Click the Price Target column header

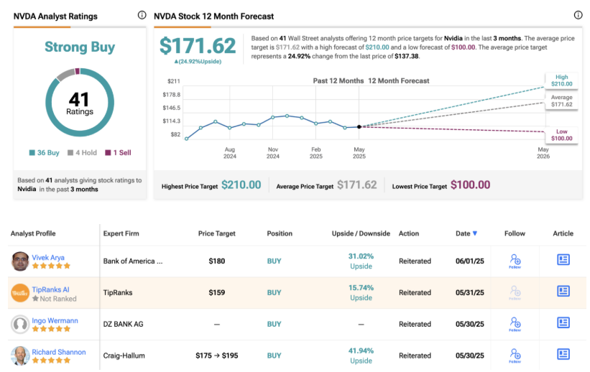217,233
